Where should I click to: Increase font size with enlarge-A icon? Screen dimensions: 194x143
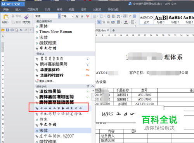coord(77,16)
